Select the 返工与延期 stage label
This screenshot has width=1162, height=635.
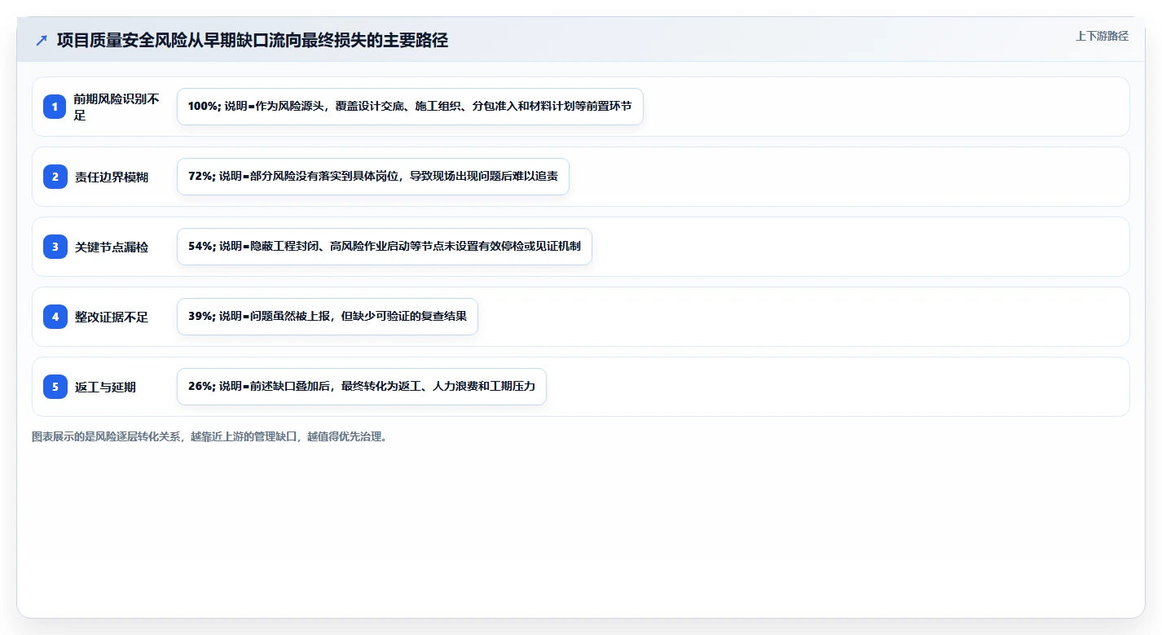coord(105,387)
